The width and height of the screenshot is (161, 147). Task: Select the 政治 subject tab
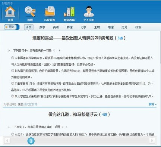(138, 27)
